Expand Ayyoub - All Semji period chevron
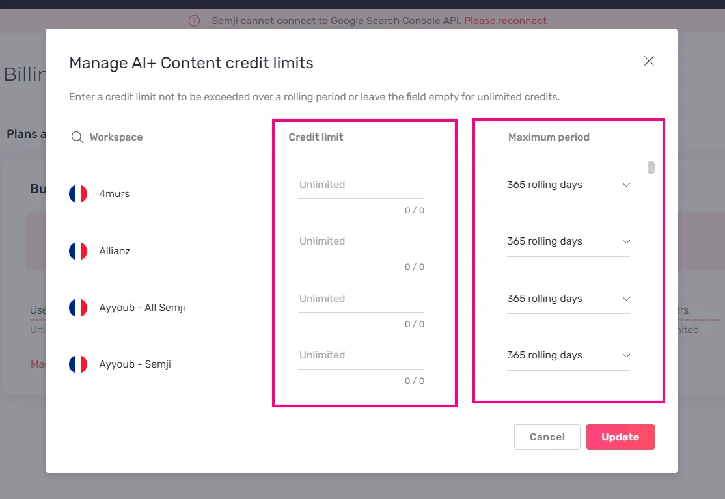The image size is (725, 499). pyautogui.click(x=626, y=299)
